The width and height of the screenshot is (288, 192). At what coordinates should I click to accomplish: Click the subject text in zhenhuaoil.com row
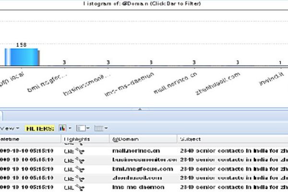click(234, 178)
